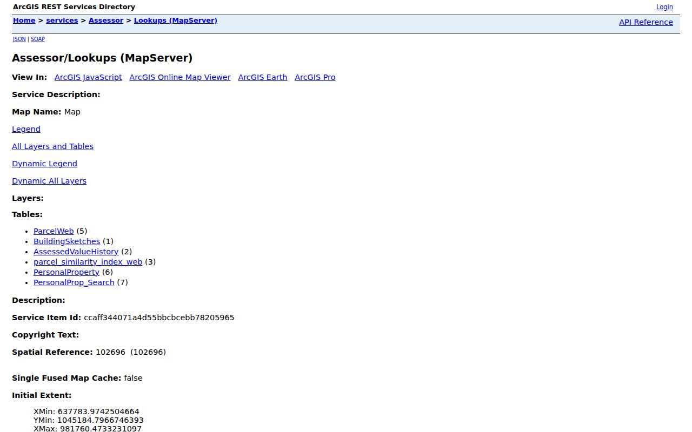Click the Assessor/Lookups (MapServer) page heading
Viewport: 692px width, 432px height.
[x=102, y=58]
